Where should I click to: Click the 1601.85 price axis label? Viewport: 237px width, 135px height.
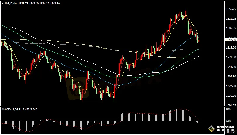pos(231,105)
